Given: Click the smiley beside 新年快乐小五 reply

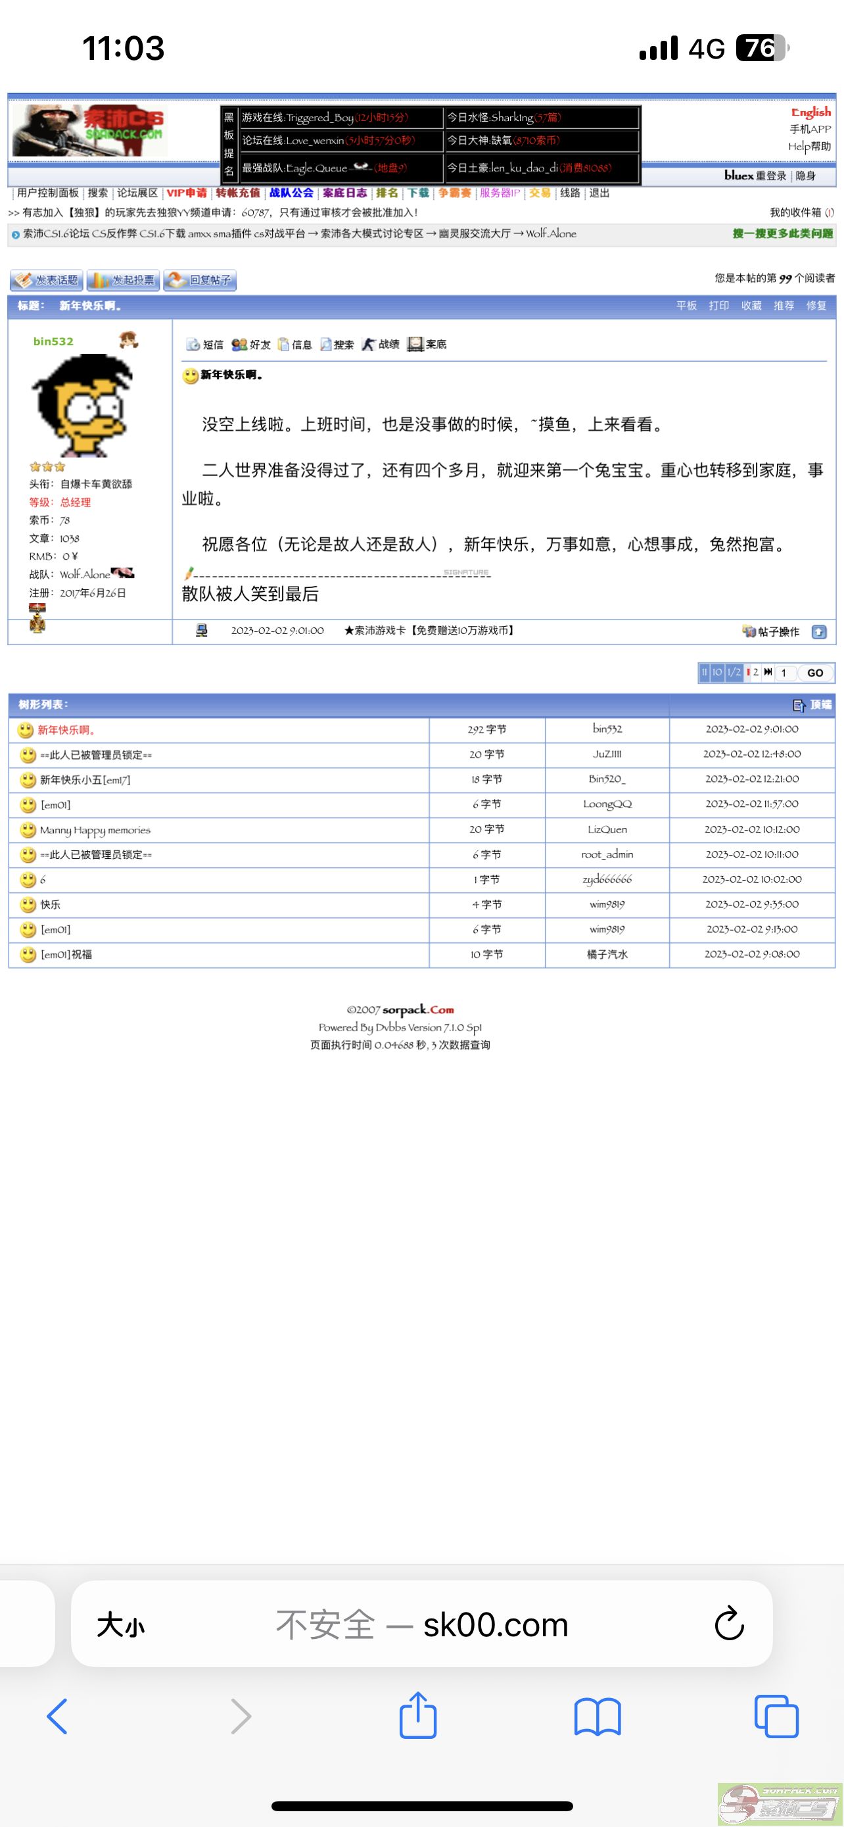Looking at the screenshot, I should (x=28, y=780).
